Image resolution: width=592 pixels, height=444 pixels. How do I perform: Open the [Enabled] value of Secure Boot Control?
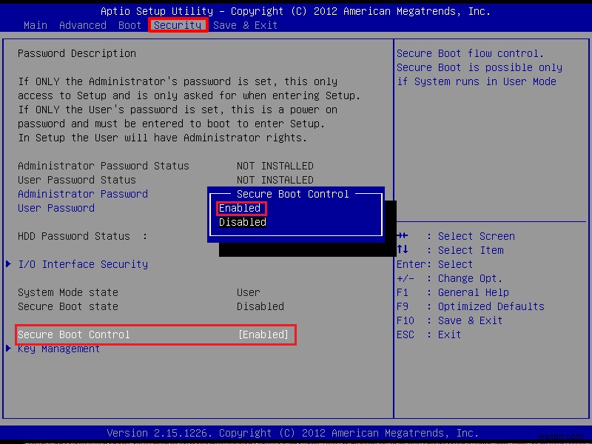[x=263, y=334]
